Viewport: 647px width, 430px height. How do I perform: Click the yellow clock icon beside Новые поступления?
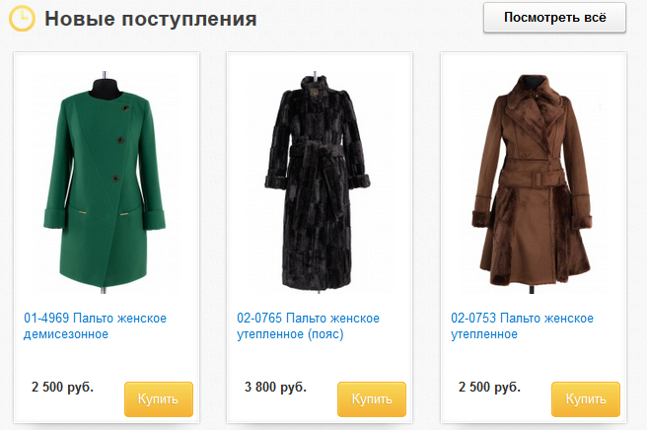[x=22, y=19]
